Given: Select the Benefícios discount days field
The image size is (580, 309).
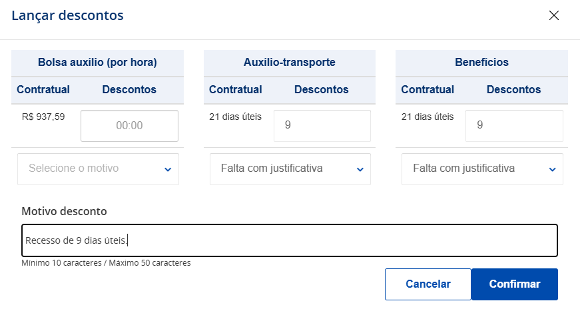Looking at the screenshot, I should (514, 125).
